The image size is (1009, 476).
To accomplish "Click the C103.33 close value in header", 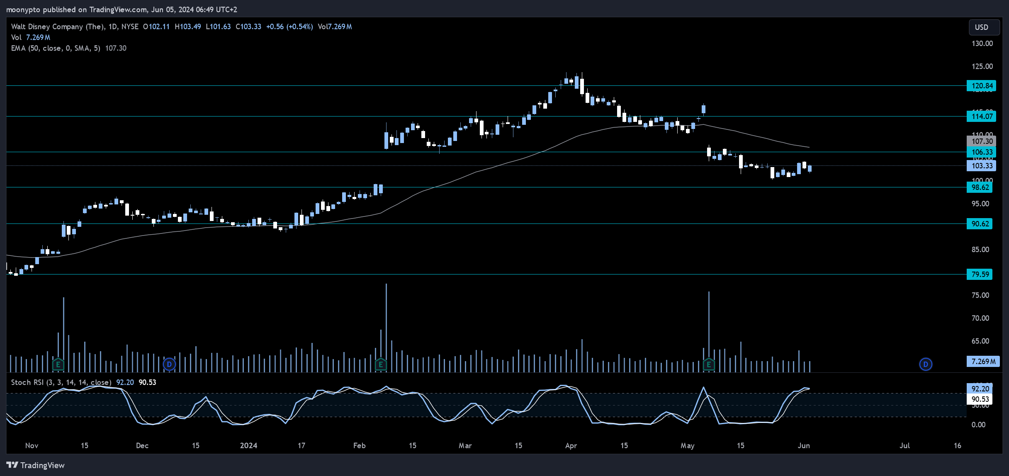I will (248, 27).
